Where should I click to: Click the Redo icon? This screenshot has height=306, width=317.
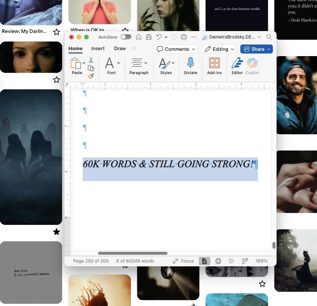coord(174,37)
